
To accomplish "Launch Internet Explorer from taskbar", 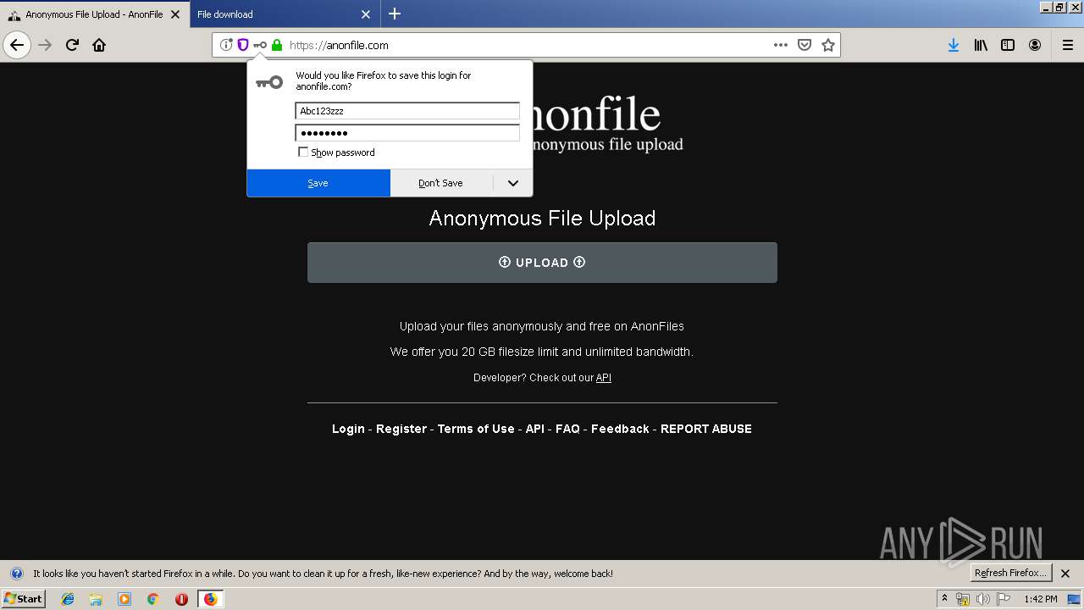I will pyautogui.click(x=68, y=599).
